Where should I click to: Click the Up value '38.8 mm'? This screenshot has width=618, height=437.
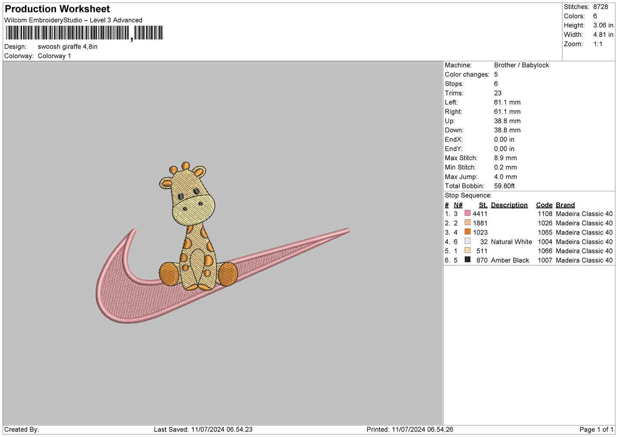pos(507,121)
